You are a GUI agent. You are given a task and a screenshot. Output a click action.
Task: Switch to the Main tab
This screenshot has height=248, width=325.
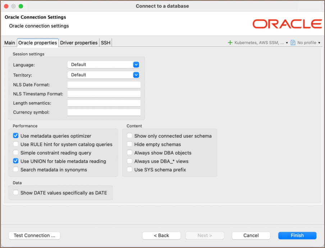(9, 42)
